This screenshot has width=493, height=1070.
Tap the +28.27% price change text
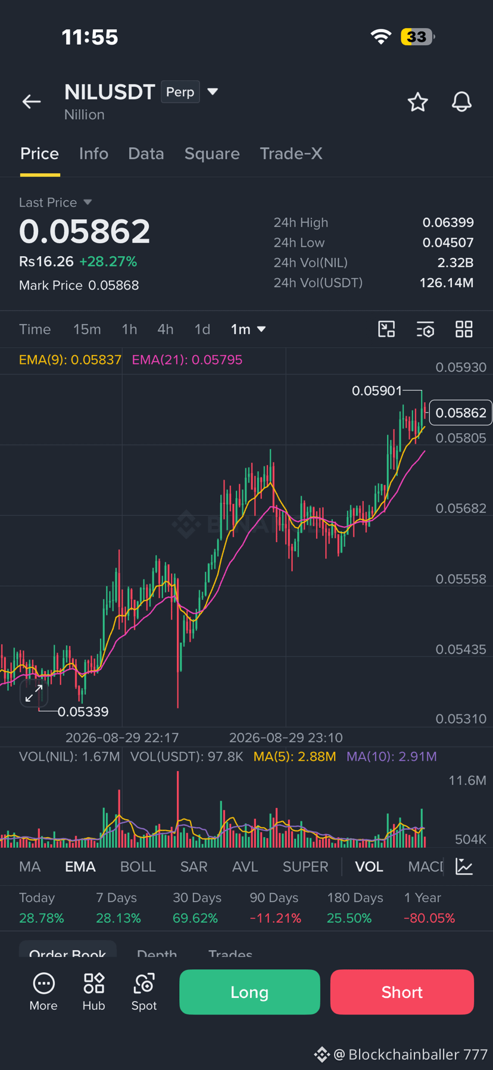click(108, 262)
